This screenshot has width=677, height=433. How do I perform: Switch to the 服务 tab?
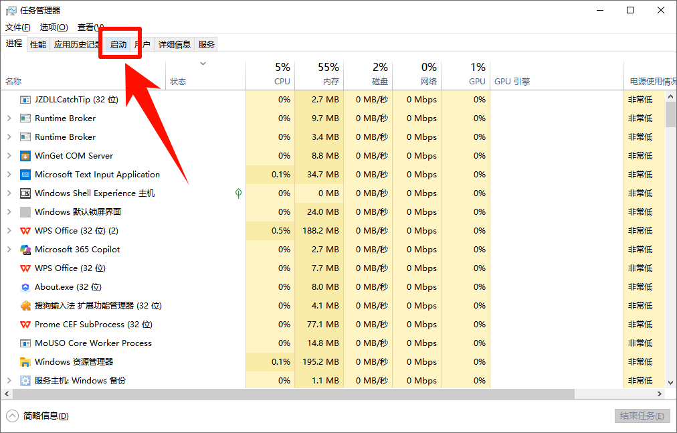click(206, 45)
